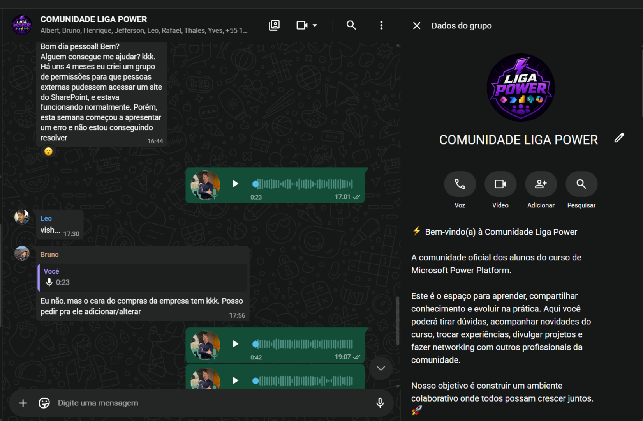This screenshot has width=643, height=421.
Task: Select the 'Bom dia pessoal! Bem?' message
Action: [x=102, y=94]
